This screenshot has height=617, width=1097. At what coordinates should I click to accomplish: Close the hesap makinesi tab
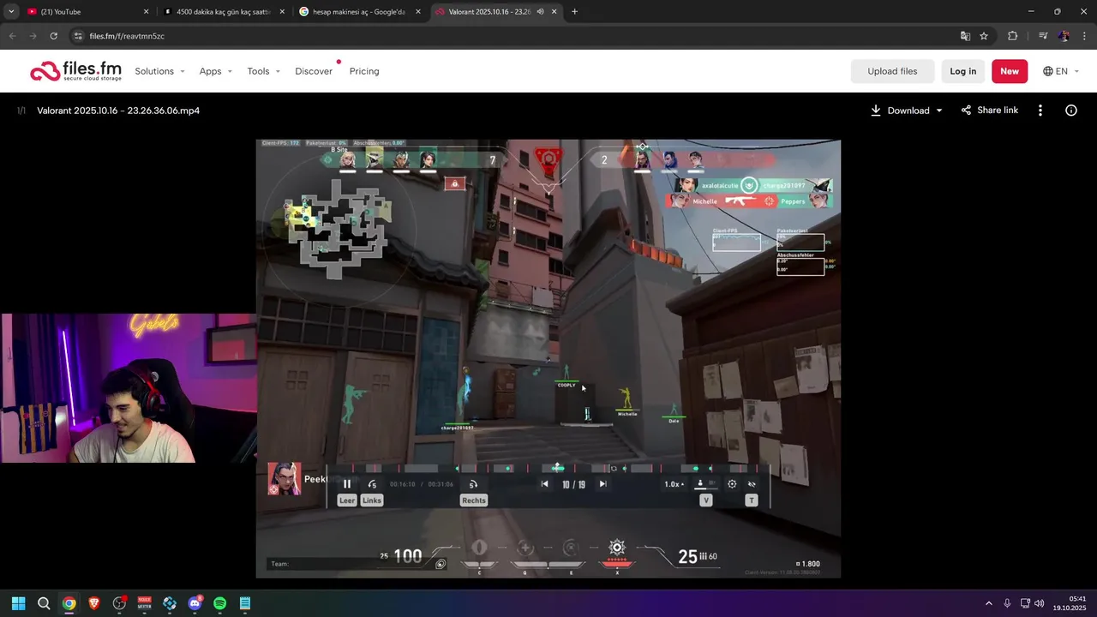coord(420,12)
